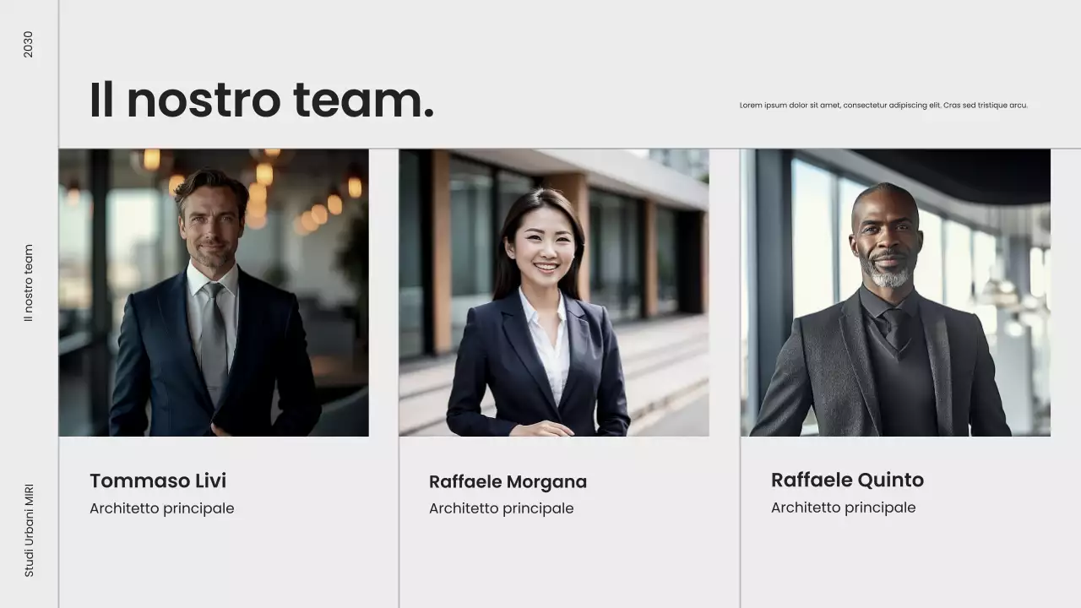Click the vertical '2030' sidebar label
The width and height of the screenshot is (1081, 608).
coord(29,45)
